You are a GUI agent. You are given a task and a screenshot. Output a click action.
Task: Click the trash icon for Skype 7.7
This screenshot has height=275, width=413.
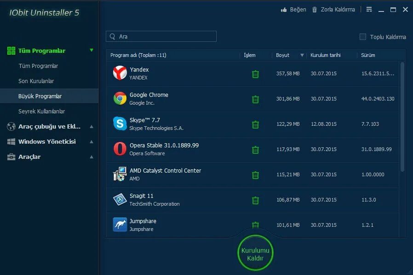tap(255, 124)
